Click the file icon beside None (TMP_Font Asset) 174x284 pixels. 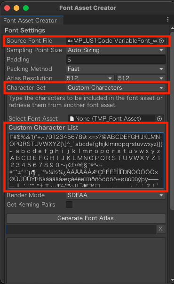pyautogui.click(x=72, y=119)
